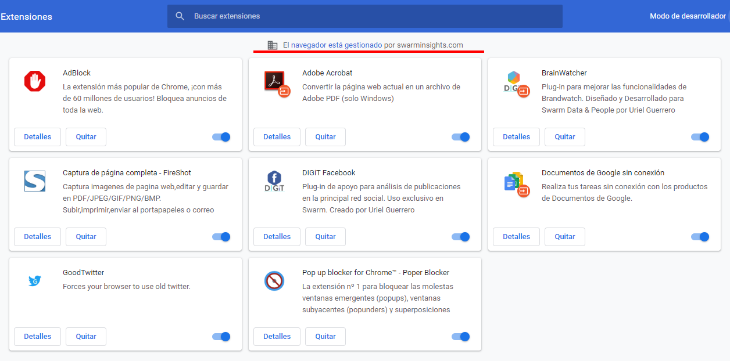Turn off the BrainWatcher toggle
This screenshot has height=361, width=730.
[700, 137]
